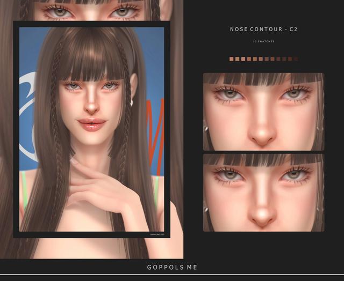Select the lightest swatch starting the swatch row
Image resolution: width=344 pixels, height=281 pixels.
(x=231, y=59)
